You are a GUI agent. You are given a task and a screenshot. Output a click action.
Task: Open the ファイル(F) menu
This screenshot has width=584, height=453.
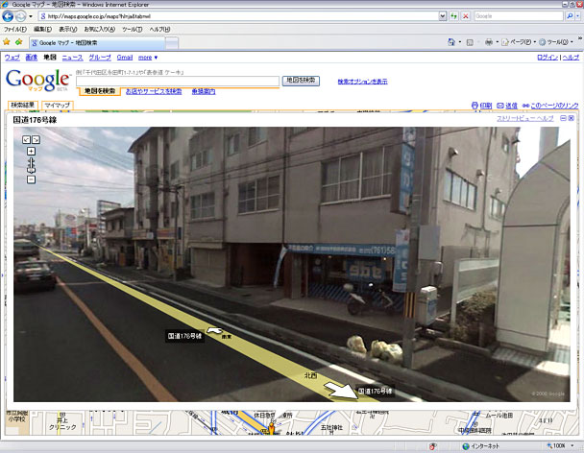point(15,29)
